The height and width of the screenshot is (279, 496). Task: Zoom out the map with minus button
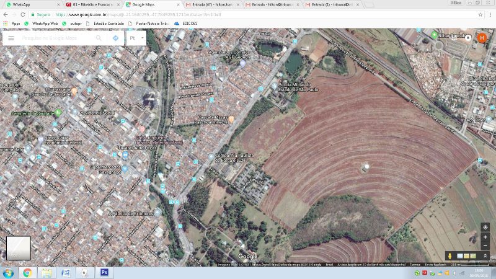pos(485,246)
